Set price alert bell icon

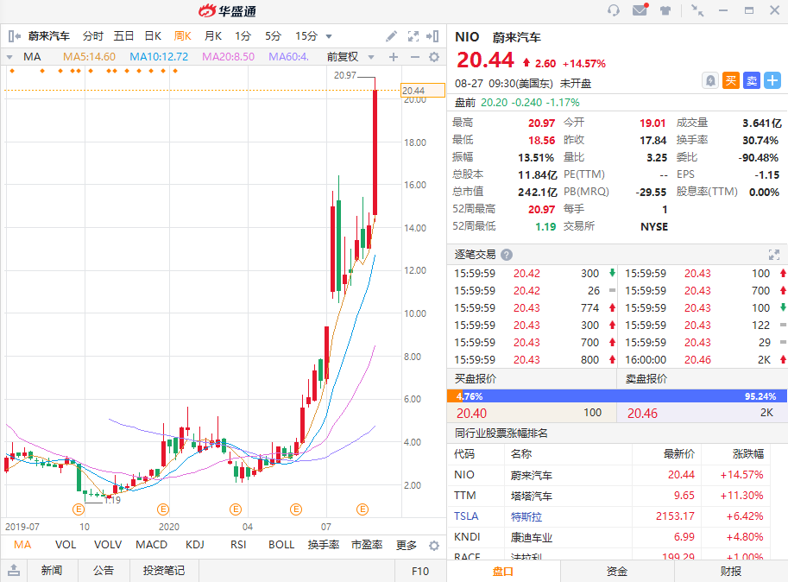click(x=710, y=80)
